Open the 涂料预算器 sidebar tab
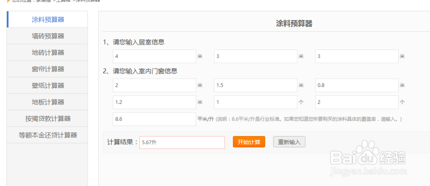This screenshot has height=186, width=430. [x=48, y=20]
